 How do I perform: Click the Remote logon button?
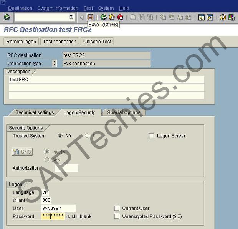coord(21,42)
